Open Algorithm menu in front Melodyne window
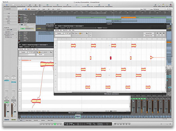Screen dimensions: 176x131 (65, 30)
